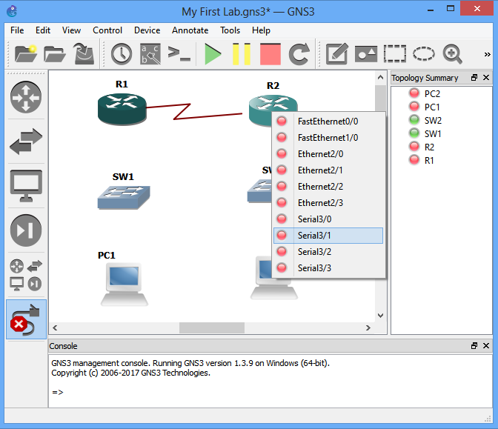Screen dimensions: 498x429
Task: Open the Device menu
Action: coord(147,30)
